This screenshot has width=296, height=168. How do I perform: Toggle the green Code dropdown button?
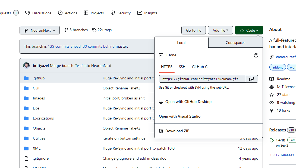tap(249, 30)
